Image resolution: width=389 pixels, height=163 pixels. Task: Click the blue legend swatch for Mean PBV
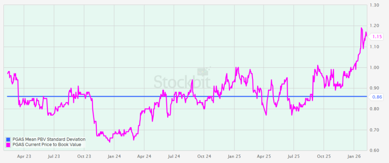[8, 139]
